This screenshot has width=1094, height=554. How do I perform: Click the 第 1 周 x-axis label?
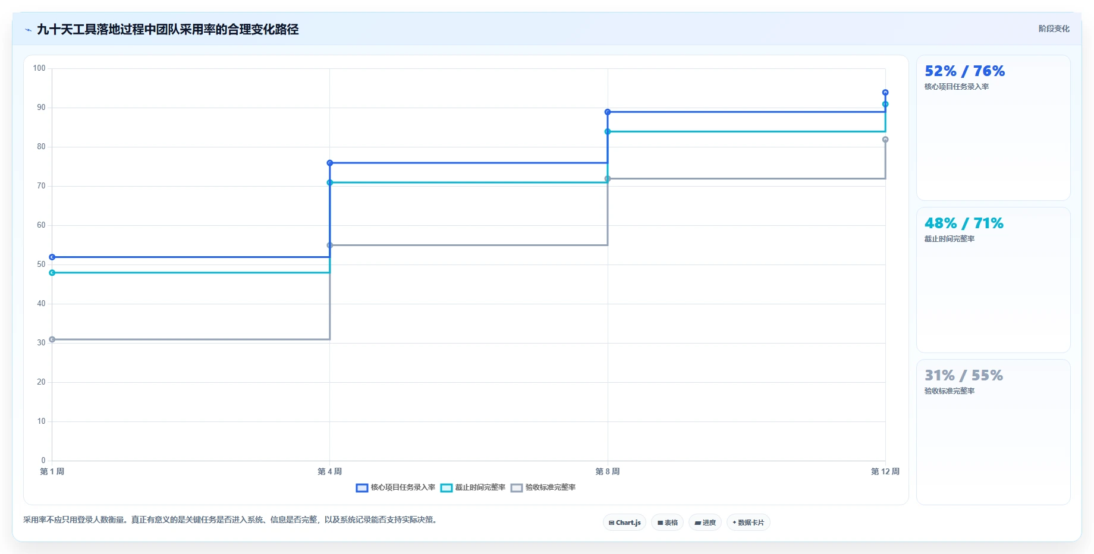pyautogui.click(x=52, y=471)
